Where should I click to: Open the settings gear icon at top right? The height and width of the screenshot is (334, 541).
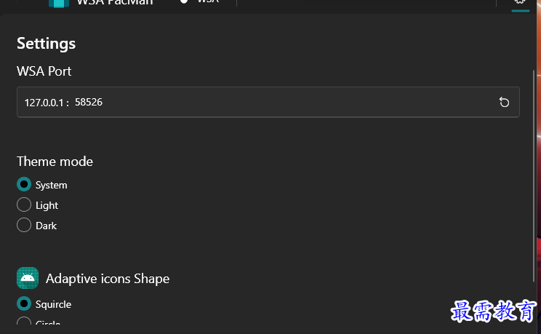(521, 1)
